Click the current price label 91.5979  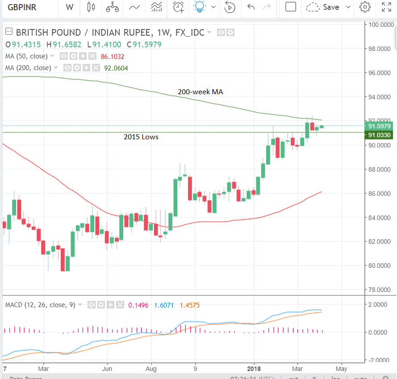coord(379,126)
